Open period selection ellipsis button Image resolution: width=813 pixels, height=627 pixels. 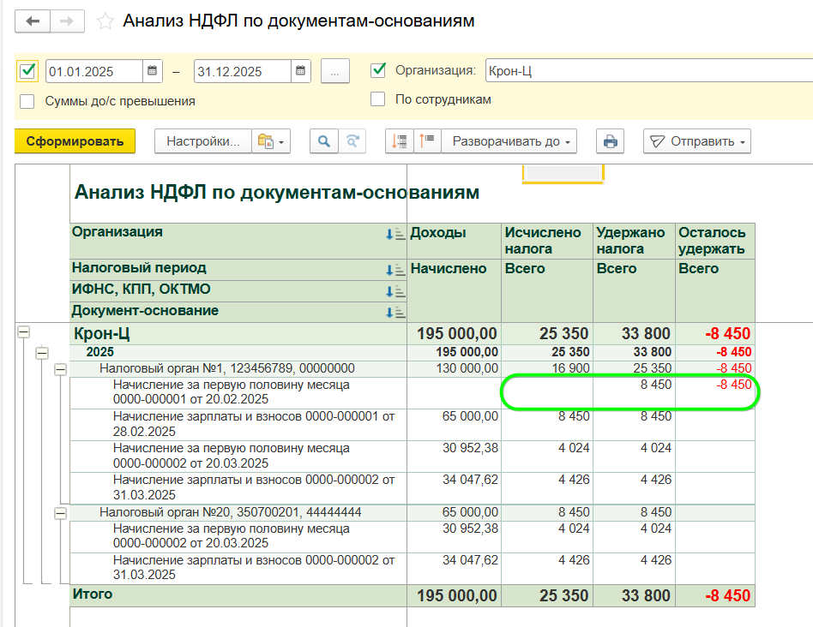(x=335, y=71)
